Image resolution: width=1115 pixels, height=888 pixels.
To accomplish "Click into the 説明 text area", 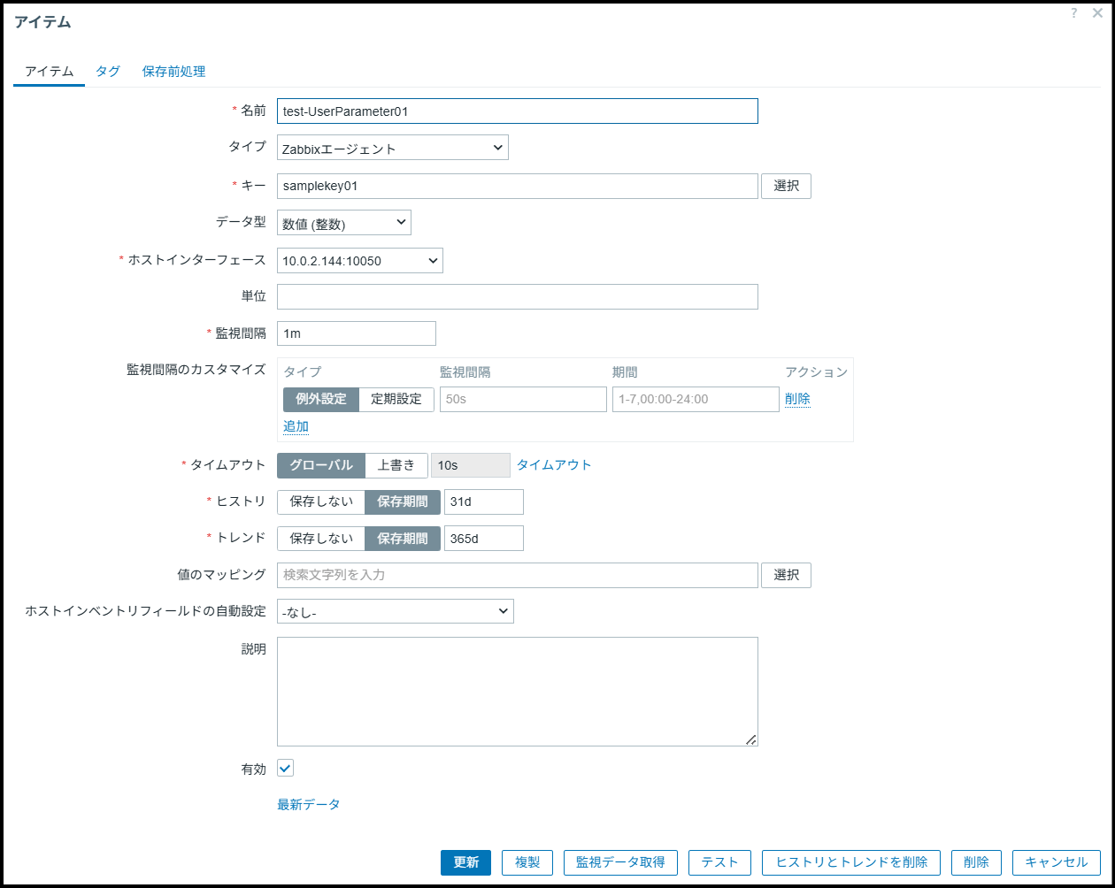I will pyautogui.click(x=517, y=691).
